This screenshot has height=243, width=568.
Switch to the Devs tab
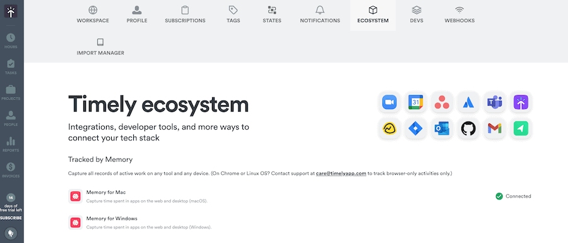[x=417, y=15]
